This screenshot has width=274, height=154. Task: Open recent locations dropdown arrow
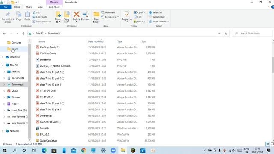point(17,33)
